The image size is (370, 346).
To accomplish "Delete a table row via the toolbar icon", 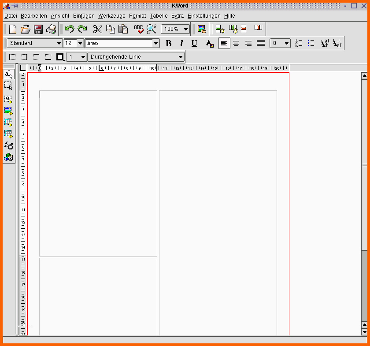I will click(x=244, y=29).
